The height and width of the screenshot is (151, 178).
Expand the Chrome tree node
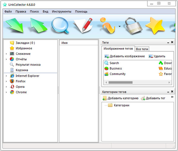tap(6, 92)
